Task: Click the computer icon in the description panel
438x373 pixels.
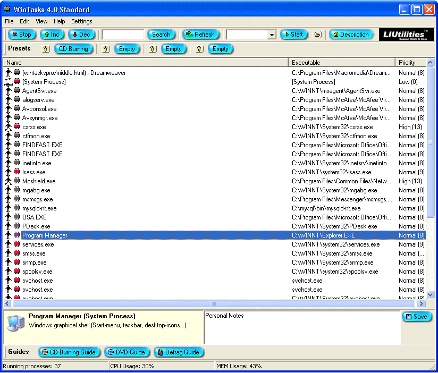Action: pyautogui.click(x=16, y=323)
